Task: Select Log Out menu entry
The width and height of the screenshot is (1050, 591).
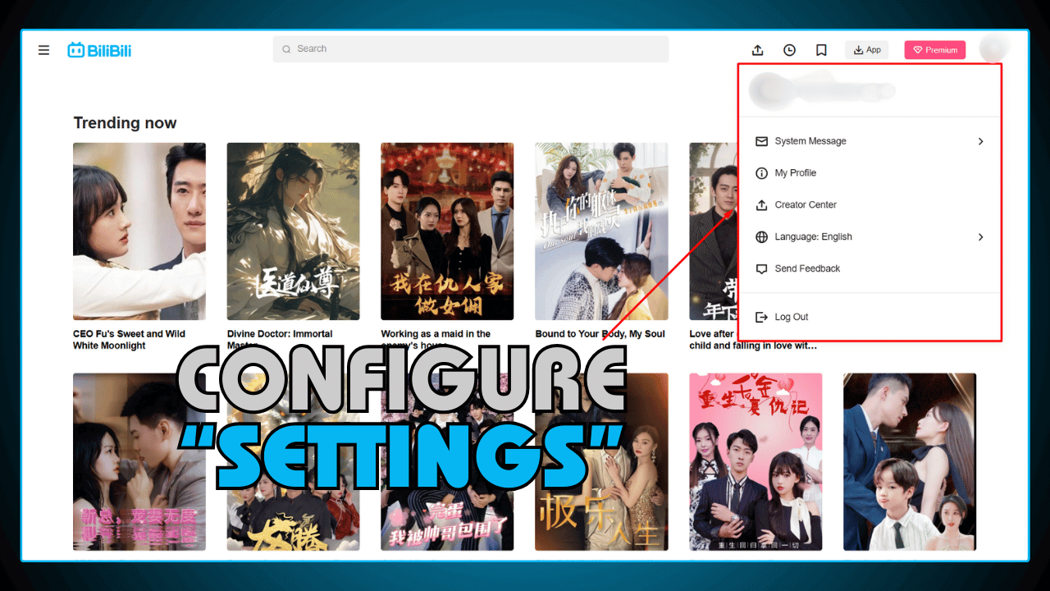Action: [870, 317]
